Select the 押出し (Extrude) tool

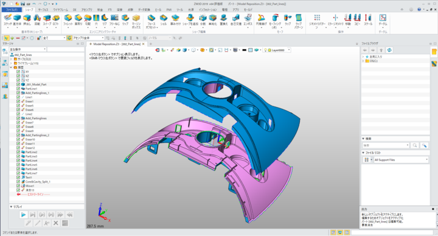27,20
